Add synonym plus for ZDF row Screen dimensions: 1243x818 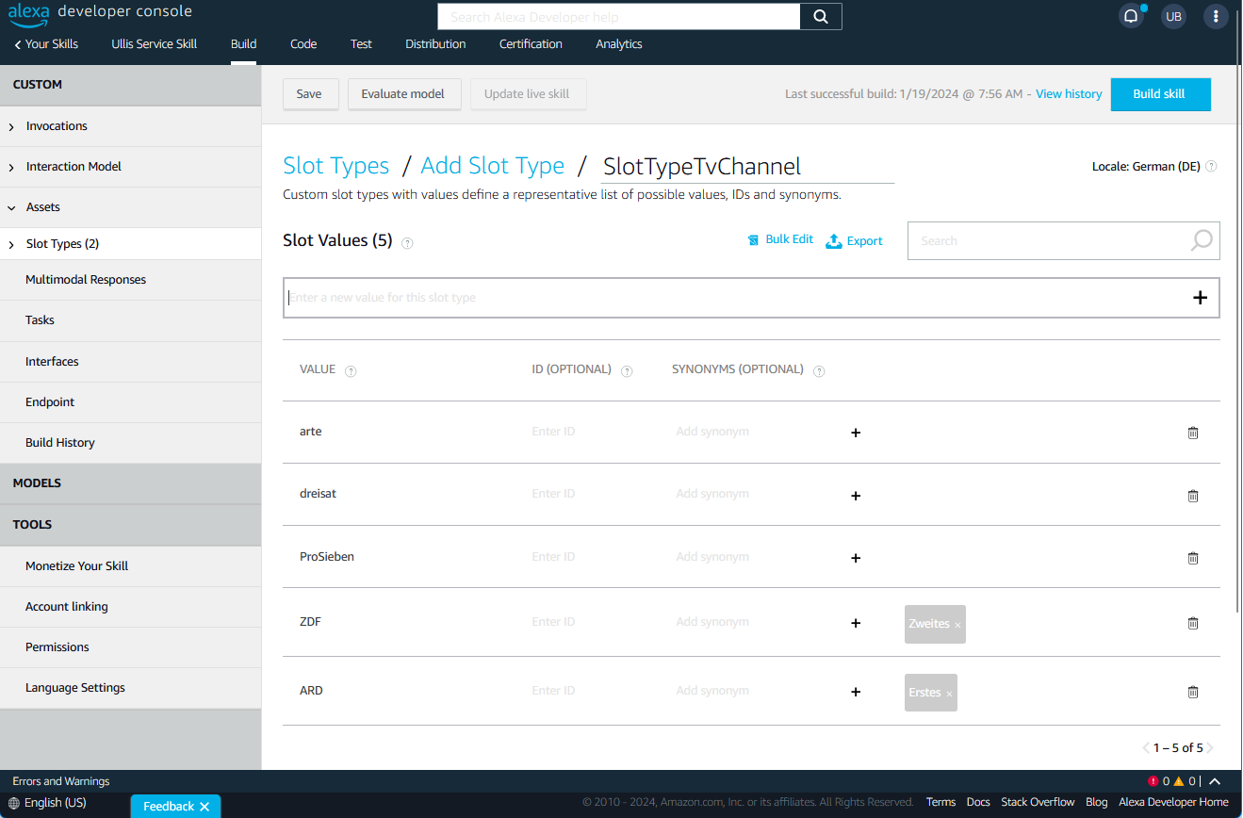(x=856, y=623)
